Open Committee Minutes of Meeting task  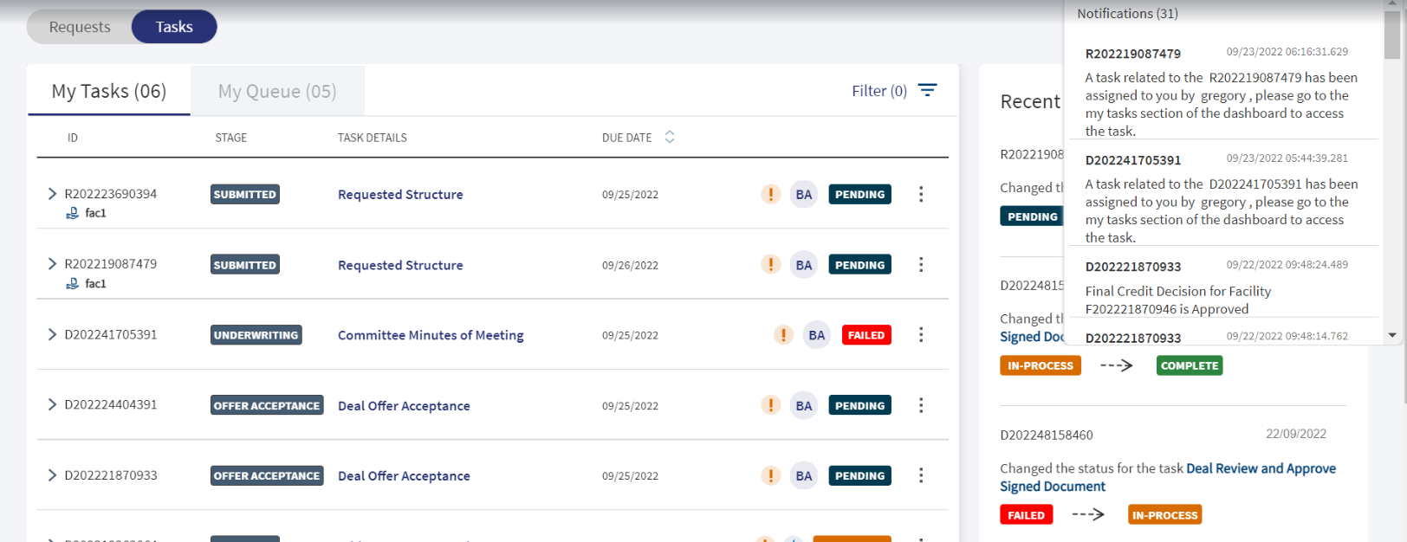431,335
